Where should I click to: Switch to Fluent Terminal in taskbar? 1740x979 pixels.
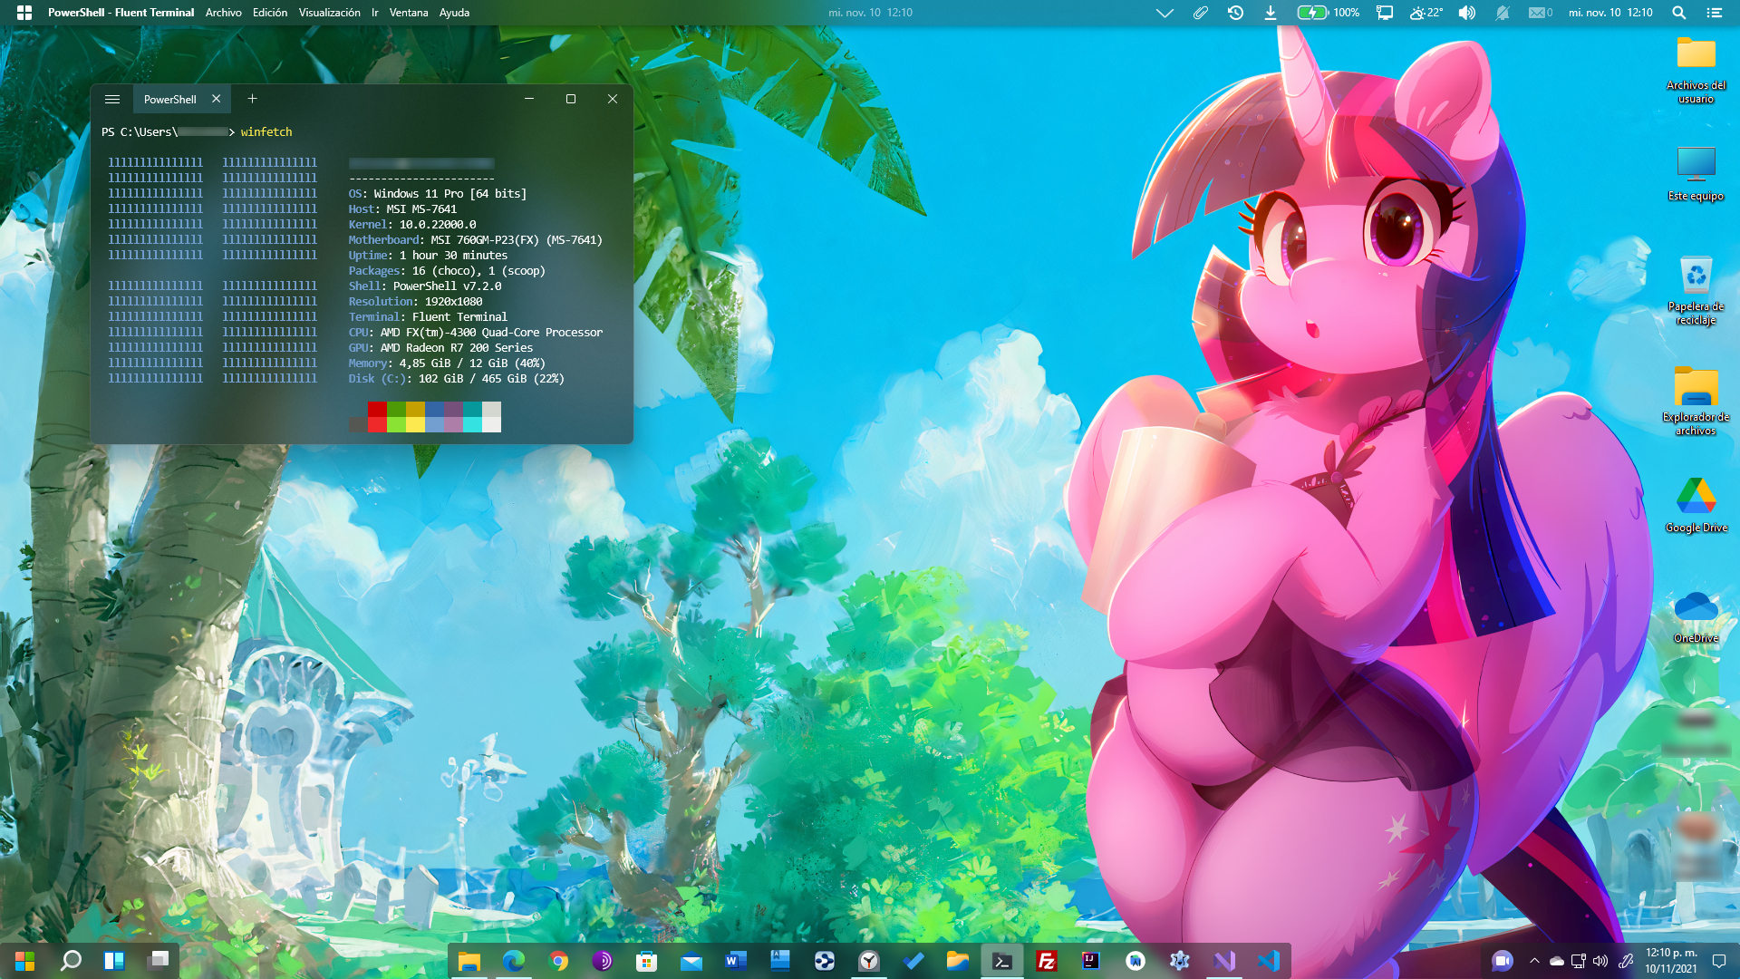click(1002, 961)
